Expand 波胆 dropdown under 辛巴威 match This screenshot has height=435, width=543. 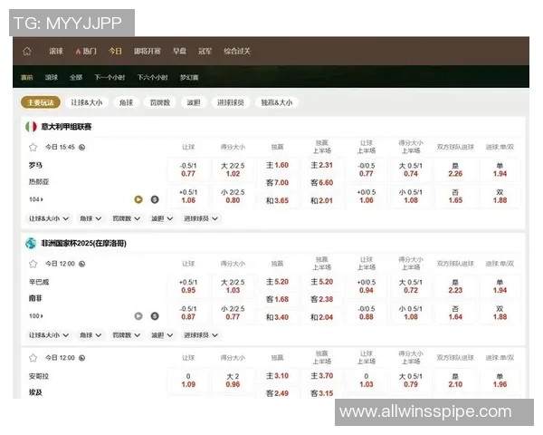tap(162, 335)
